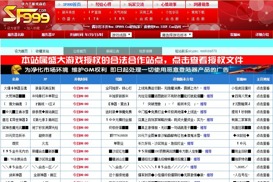
Task: Click 加入收藏 under the logo
Action: coord(33,28)
